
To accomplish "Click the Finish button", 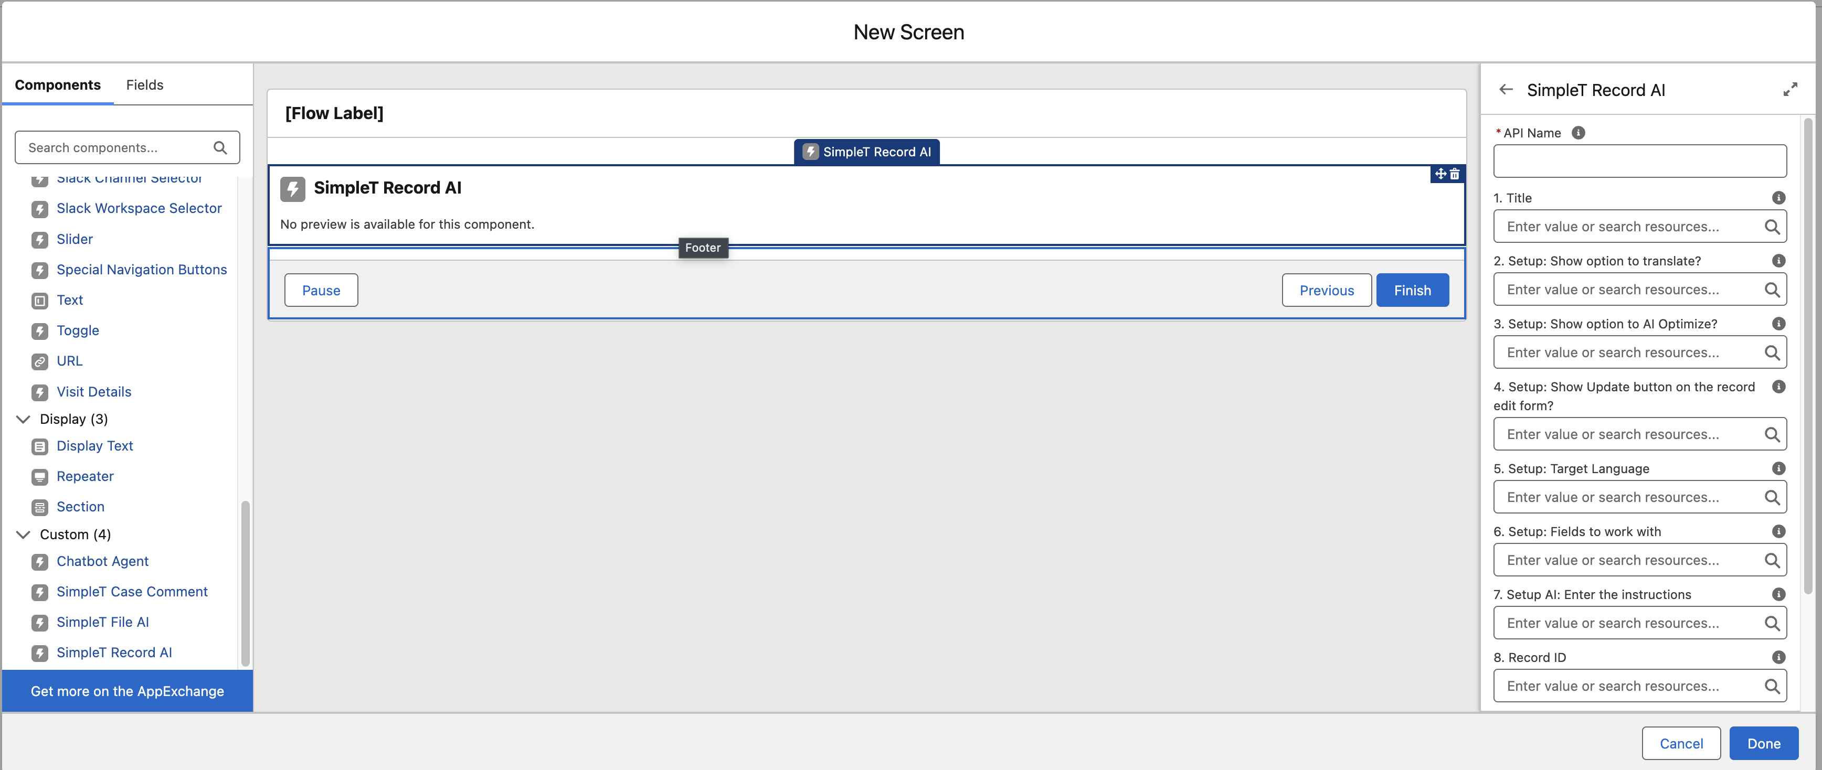I will pyautogui.click(x=1412, y=291).
